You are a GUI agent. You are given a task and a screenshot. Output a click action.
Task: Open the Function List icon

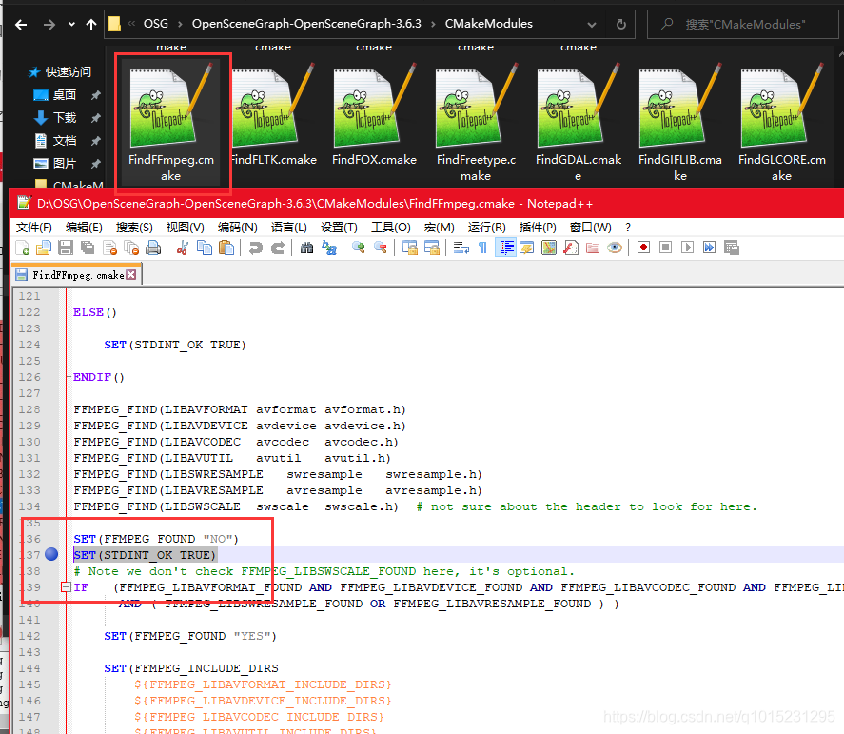click(571, 248)
